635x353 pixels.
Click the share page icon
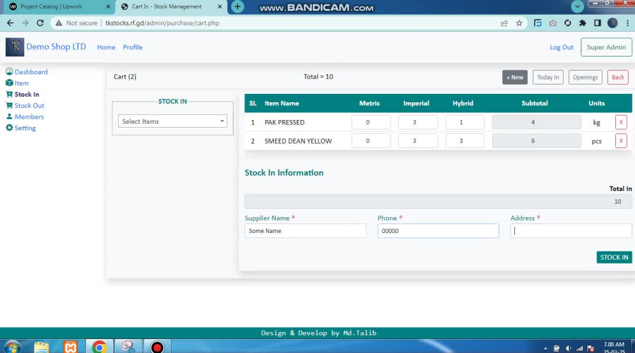[504, 23]
